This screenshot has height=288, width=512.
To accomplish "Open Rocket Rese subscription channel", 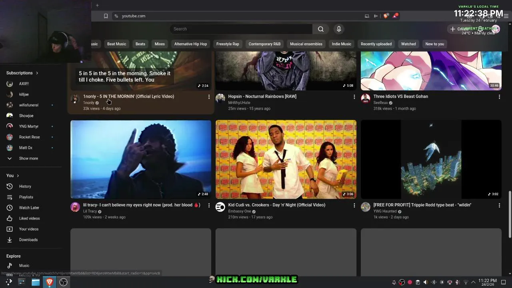I will point(30,137).
